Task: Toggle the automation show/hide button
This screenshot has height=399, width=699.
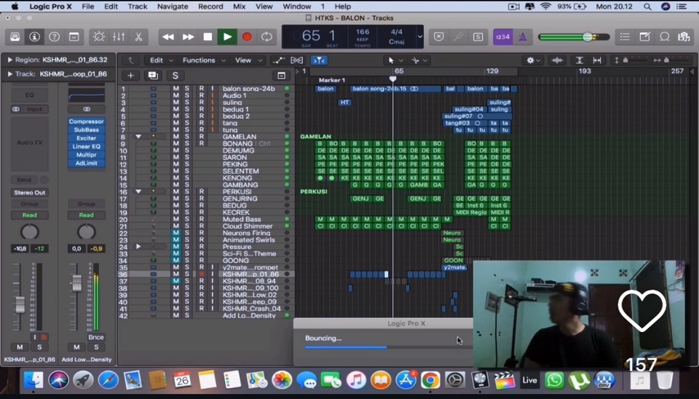Action: pos(279,60)
